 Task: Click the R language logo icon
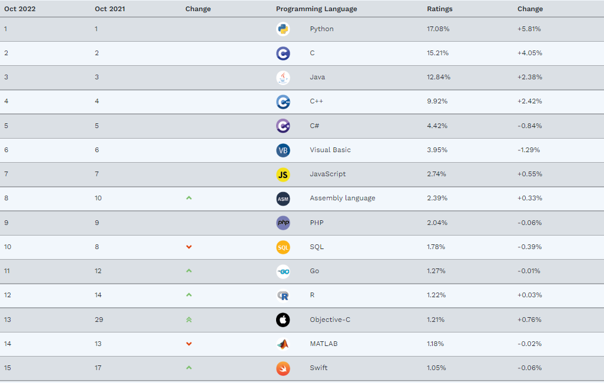283,295
